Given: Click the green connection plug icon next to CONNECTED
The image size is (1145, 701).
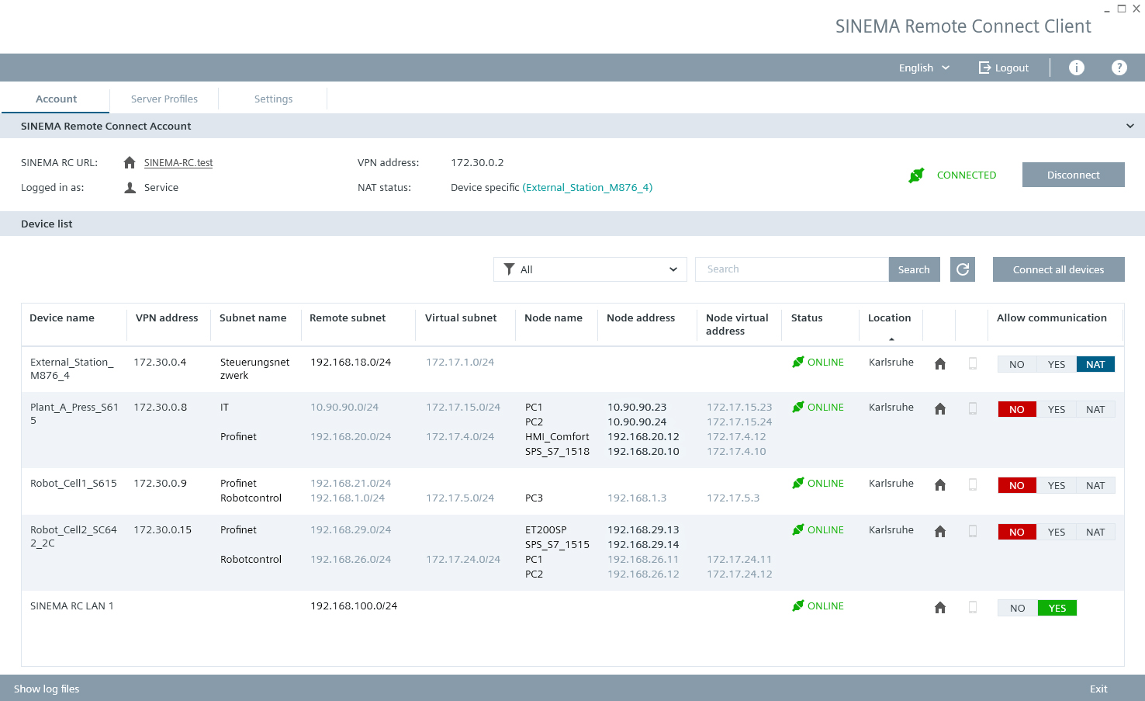Looking at the screenshot, I should (916, 175).
